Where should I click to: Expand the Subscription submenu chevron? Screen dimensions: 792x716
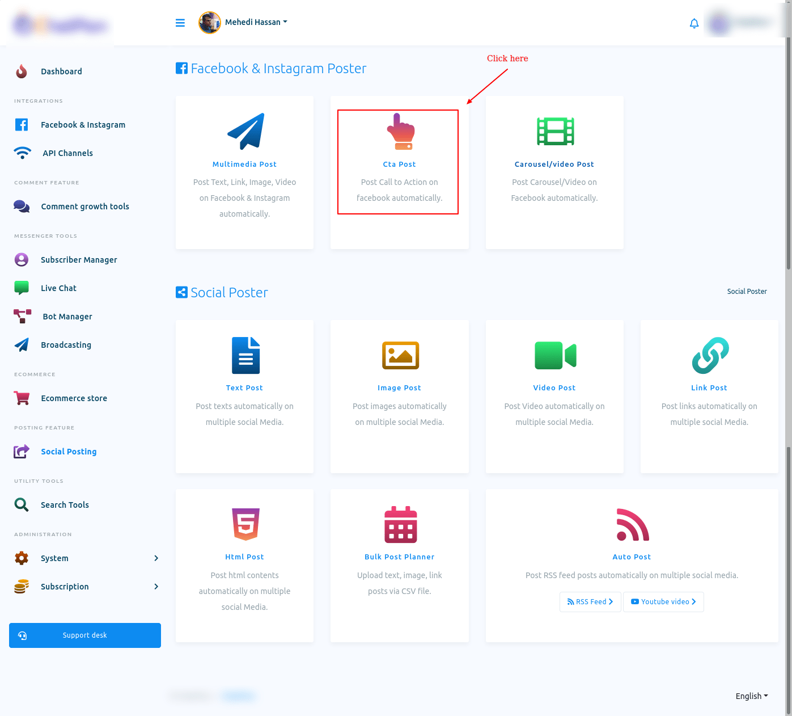pyautogui.click(x=156, y=587)
